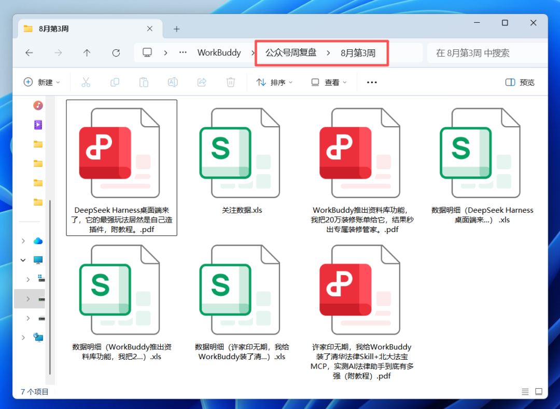560x409 pixels.
Task: Open the last pinned yellow folder in sidebar
Action: [x=38, y=202]
